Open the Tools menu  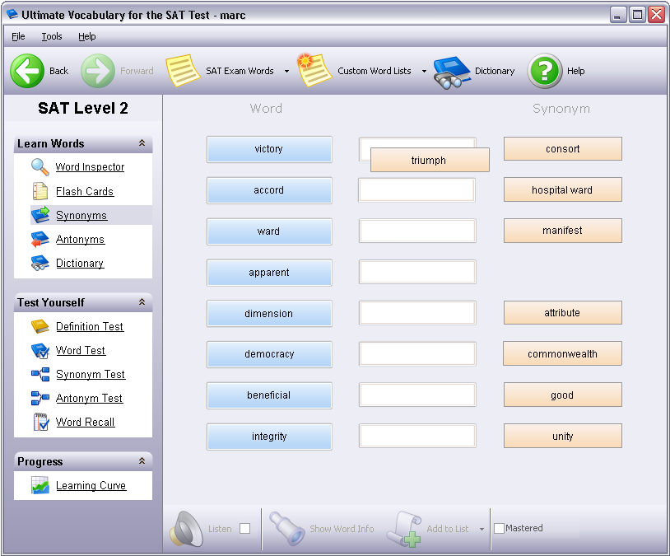click(x=52, y=36)
